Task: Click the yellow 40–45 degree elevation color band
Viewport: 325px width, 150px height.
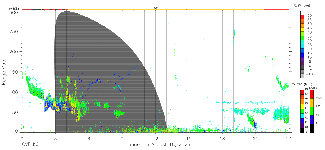Action: [302, 30]
